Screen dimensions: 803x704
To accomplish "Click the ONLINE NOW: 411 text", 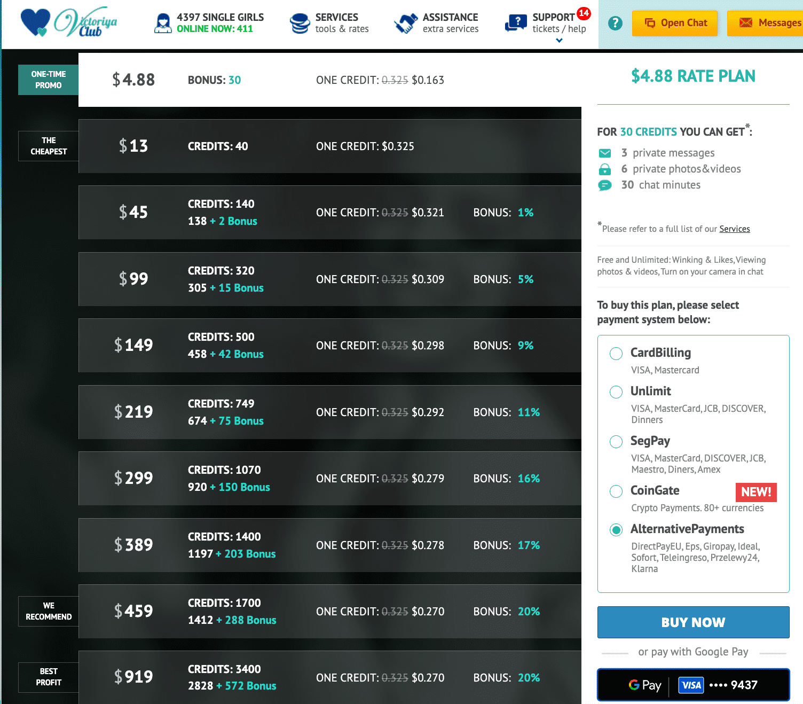I will (x=215, y=29).
